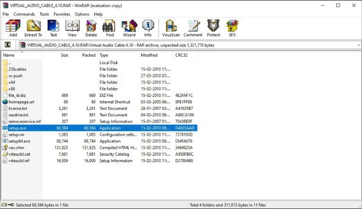362x209 pixels.
Task: Click the drive icon in status bar
Action: pyautogui.click(x=4, y=205)
